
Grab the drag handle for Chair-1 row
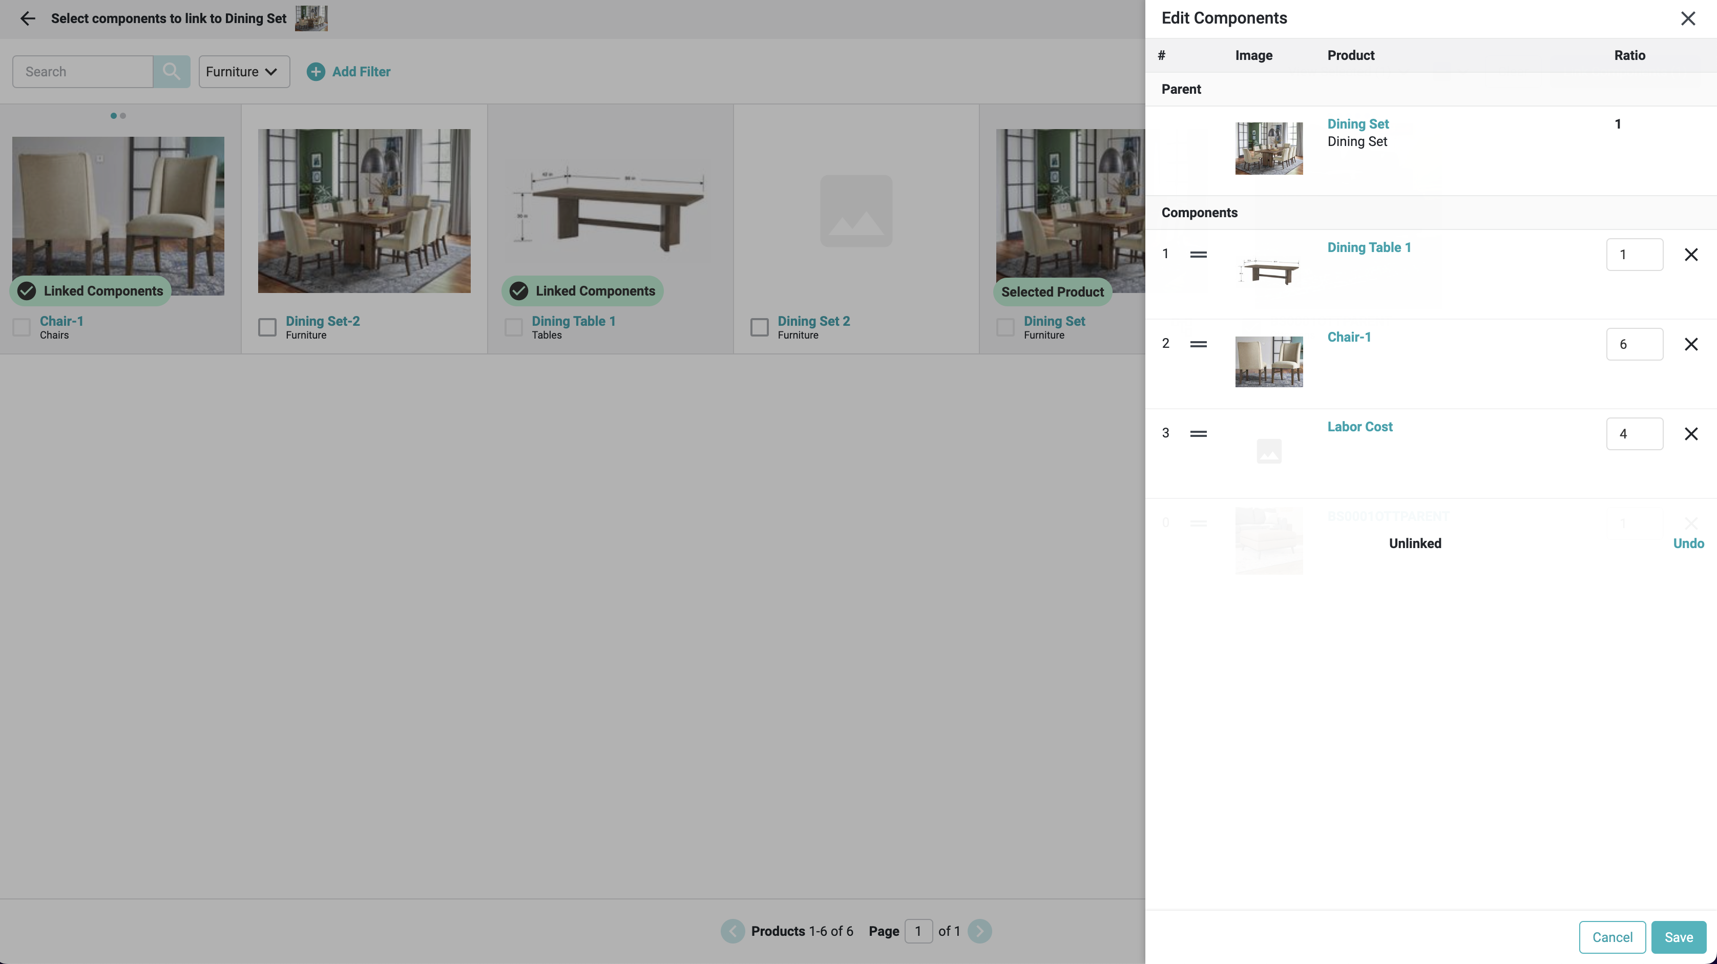pos(1198,344)
